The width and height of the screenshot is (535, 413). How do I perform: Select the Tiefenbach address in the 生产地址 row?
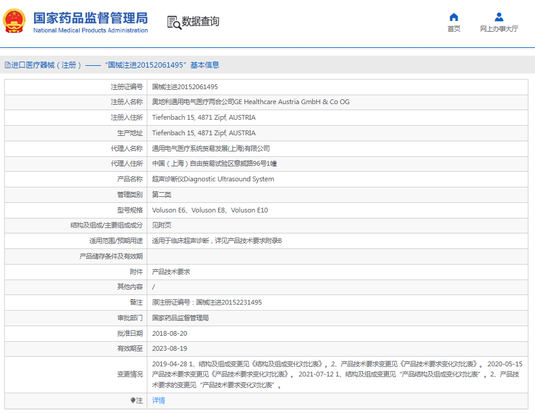point(204,133)
